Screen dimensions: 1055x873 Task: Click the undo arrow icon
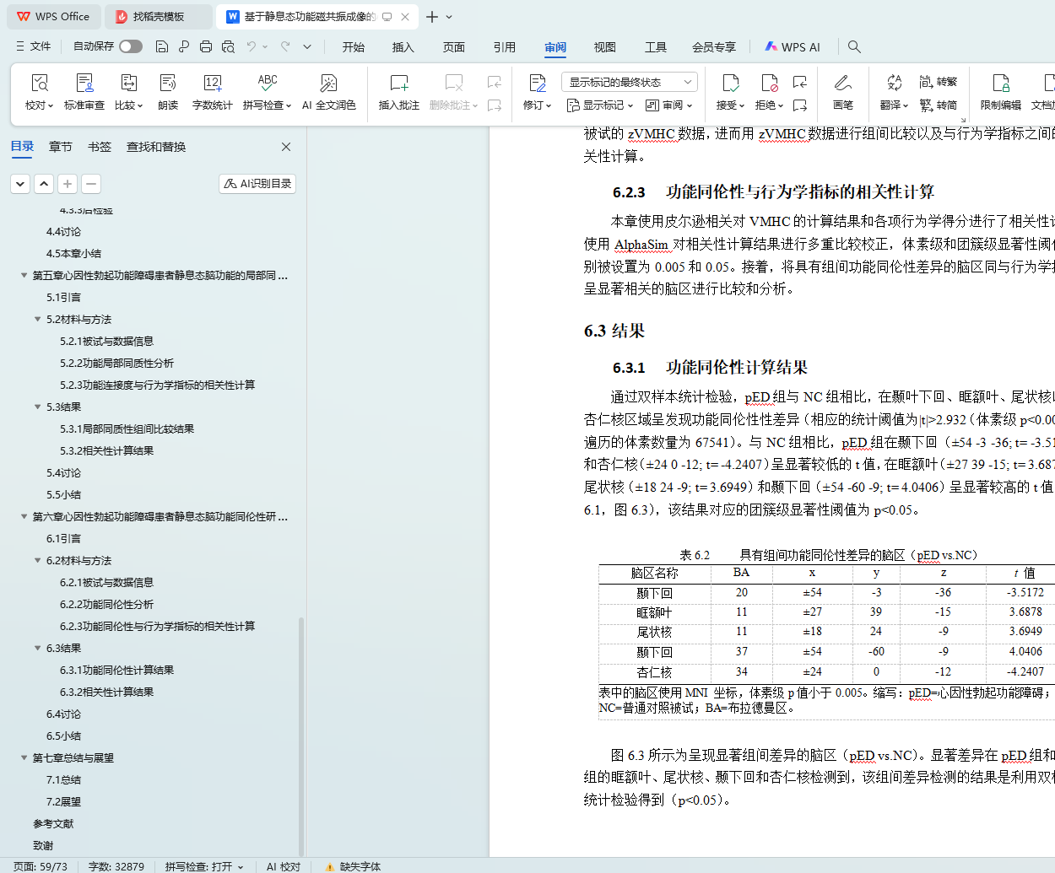251,46
